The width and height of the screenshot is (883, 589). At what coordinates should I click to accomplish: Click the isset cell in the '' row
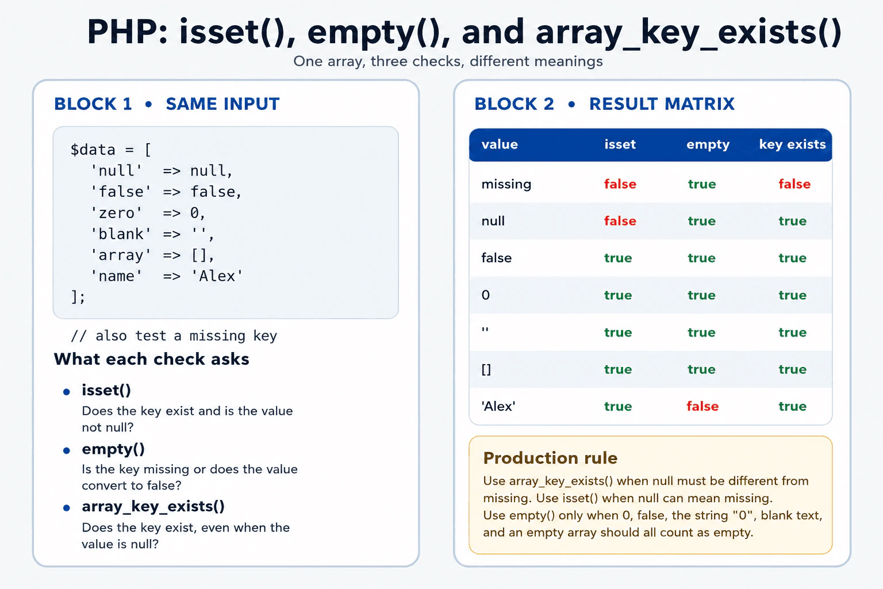click(x=618, y=332)
